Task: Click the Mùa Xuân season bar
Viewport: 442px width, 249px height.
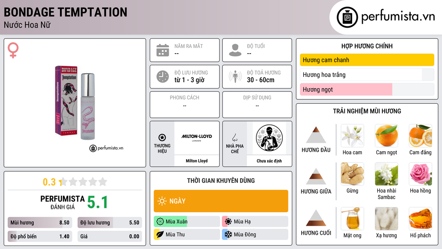Action: click(x=187, y=222)
